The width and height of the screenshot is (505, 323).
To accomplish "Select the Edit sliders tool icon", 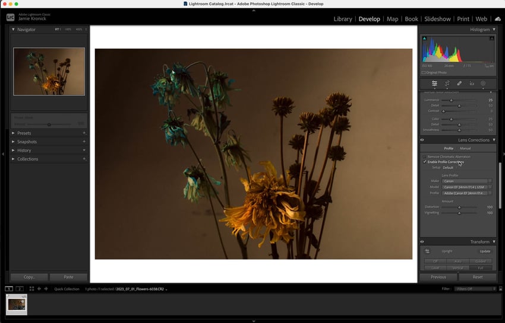I will point(434,83).
